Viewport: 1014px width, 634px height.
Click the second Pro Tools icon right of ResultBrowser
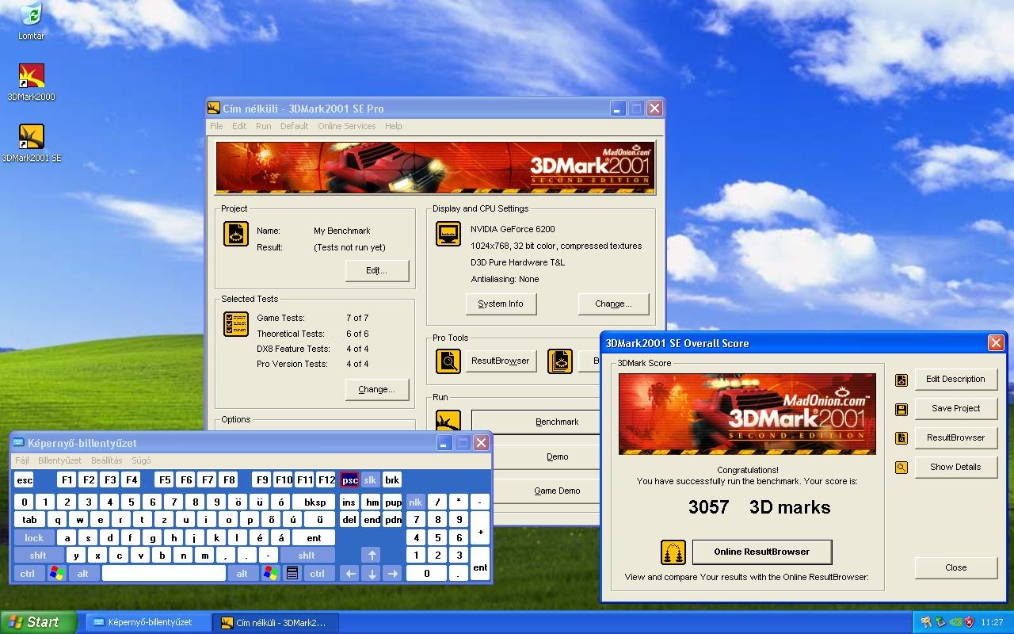560,361
